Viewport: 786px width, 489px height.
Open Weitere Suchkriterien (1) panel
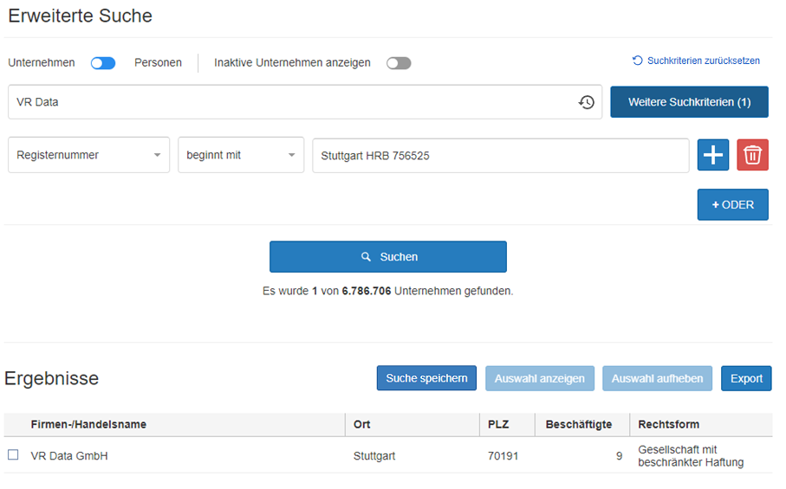tap(689, 102)
